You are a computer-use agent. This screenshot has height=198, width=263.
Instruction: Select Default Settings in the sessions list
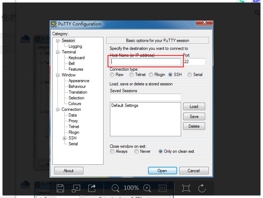(x=125, y=105)
